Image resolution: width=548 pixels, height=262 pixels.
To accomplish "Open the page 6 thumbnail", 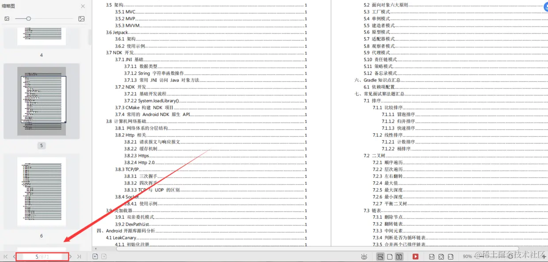I will (x=42, y=192).
